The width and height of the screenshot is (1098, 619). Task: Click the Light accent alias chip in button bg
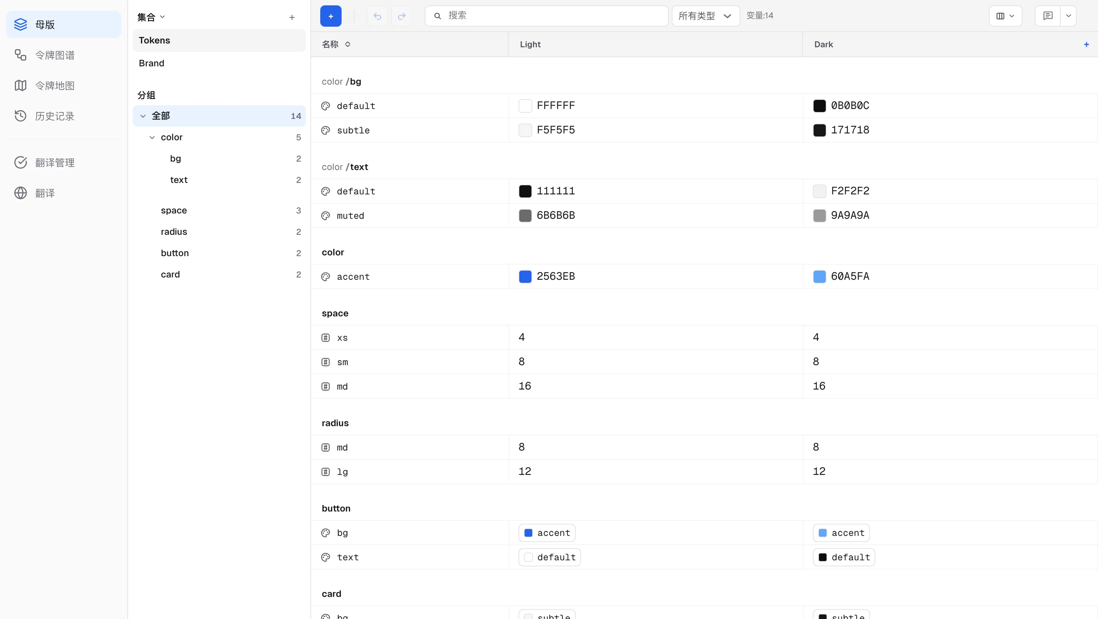click(x=547, y=532)
